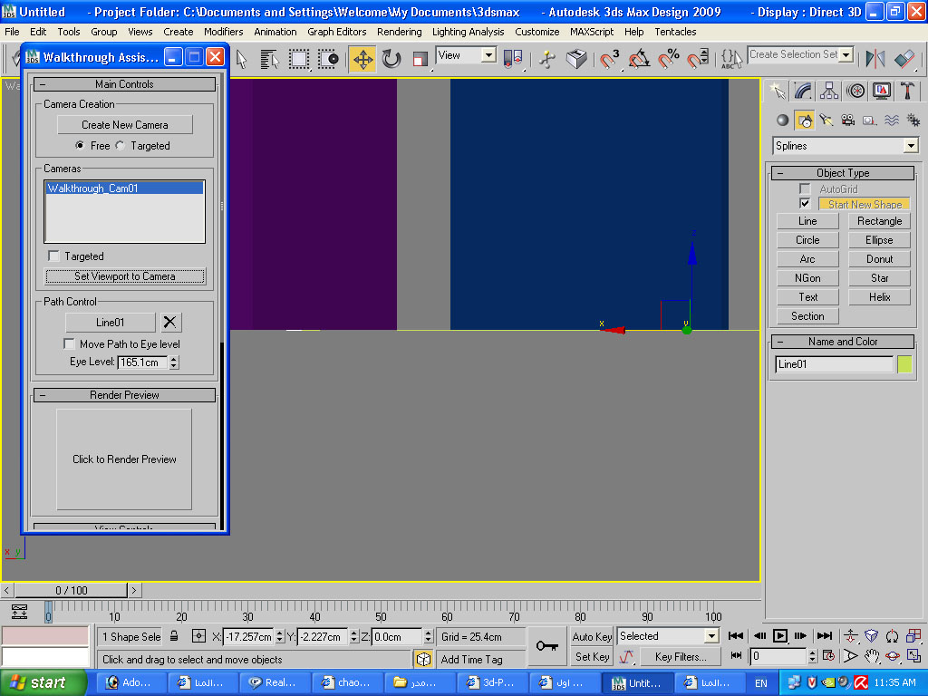Select Cameras category in Create panel
Viewport: 928px width, 696px height.
(x=848, y=121)
